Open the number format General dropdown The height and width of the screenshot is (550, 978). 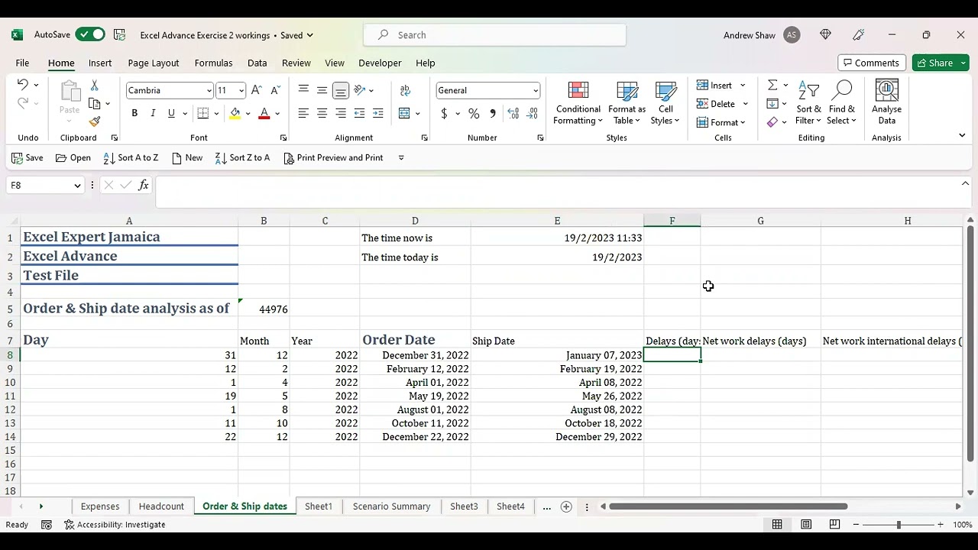coord(536,91)
